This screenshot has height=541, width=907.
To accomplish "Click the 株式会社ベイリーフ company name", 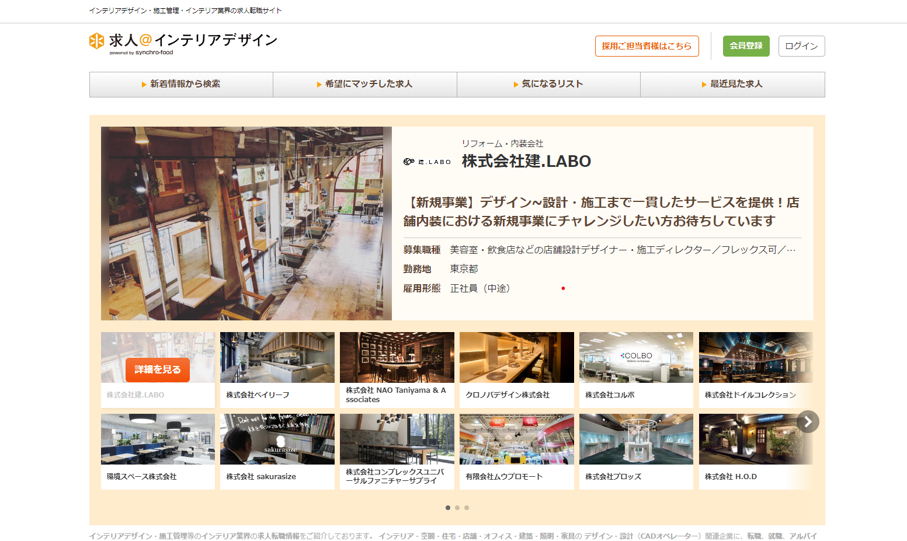I will tap(258, 395).
